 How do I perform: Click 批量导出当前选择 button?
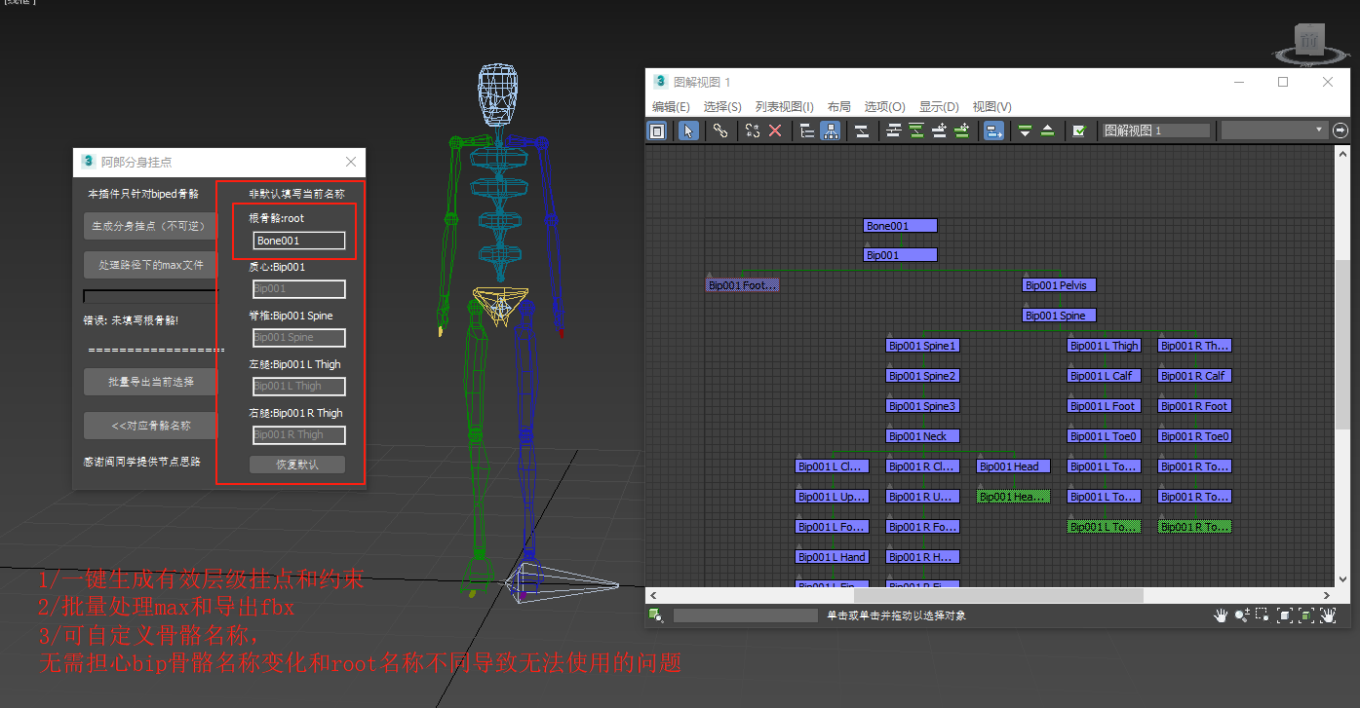150,382
